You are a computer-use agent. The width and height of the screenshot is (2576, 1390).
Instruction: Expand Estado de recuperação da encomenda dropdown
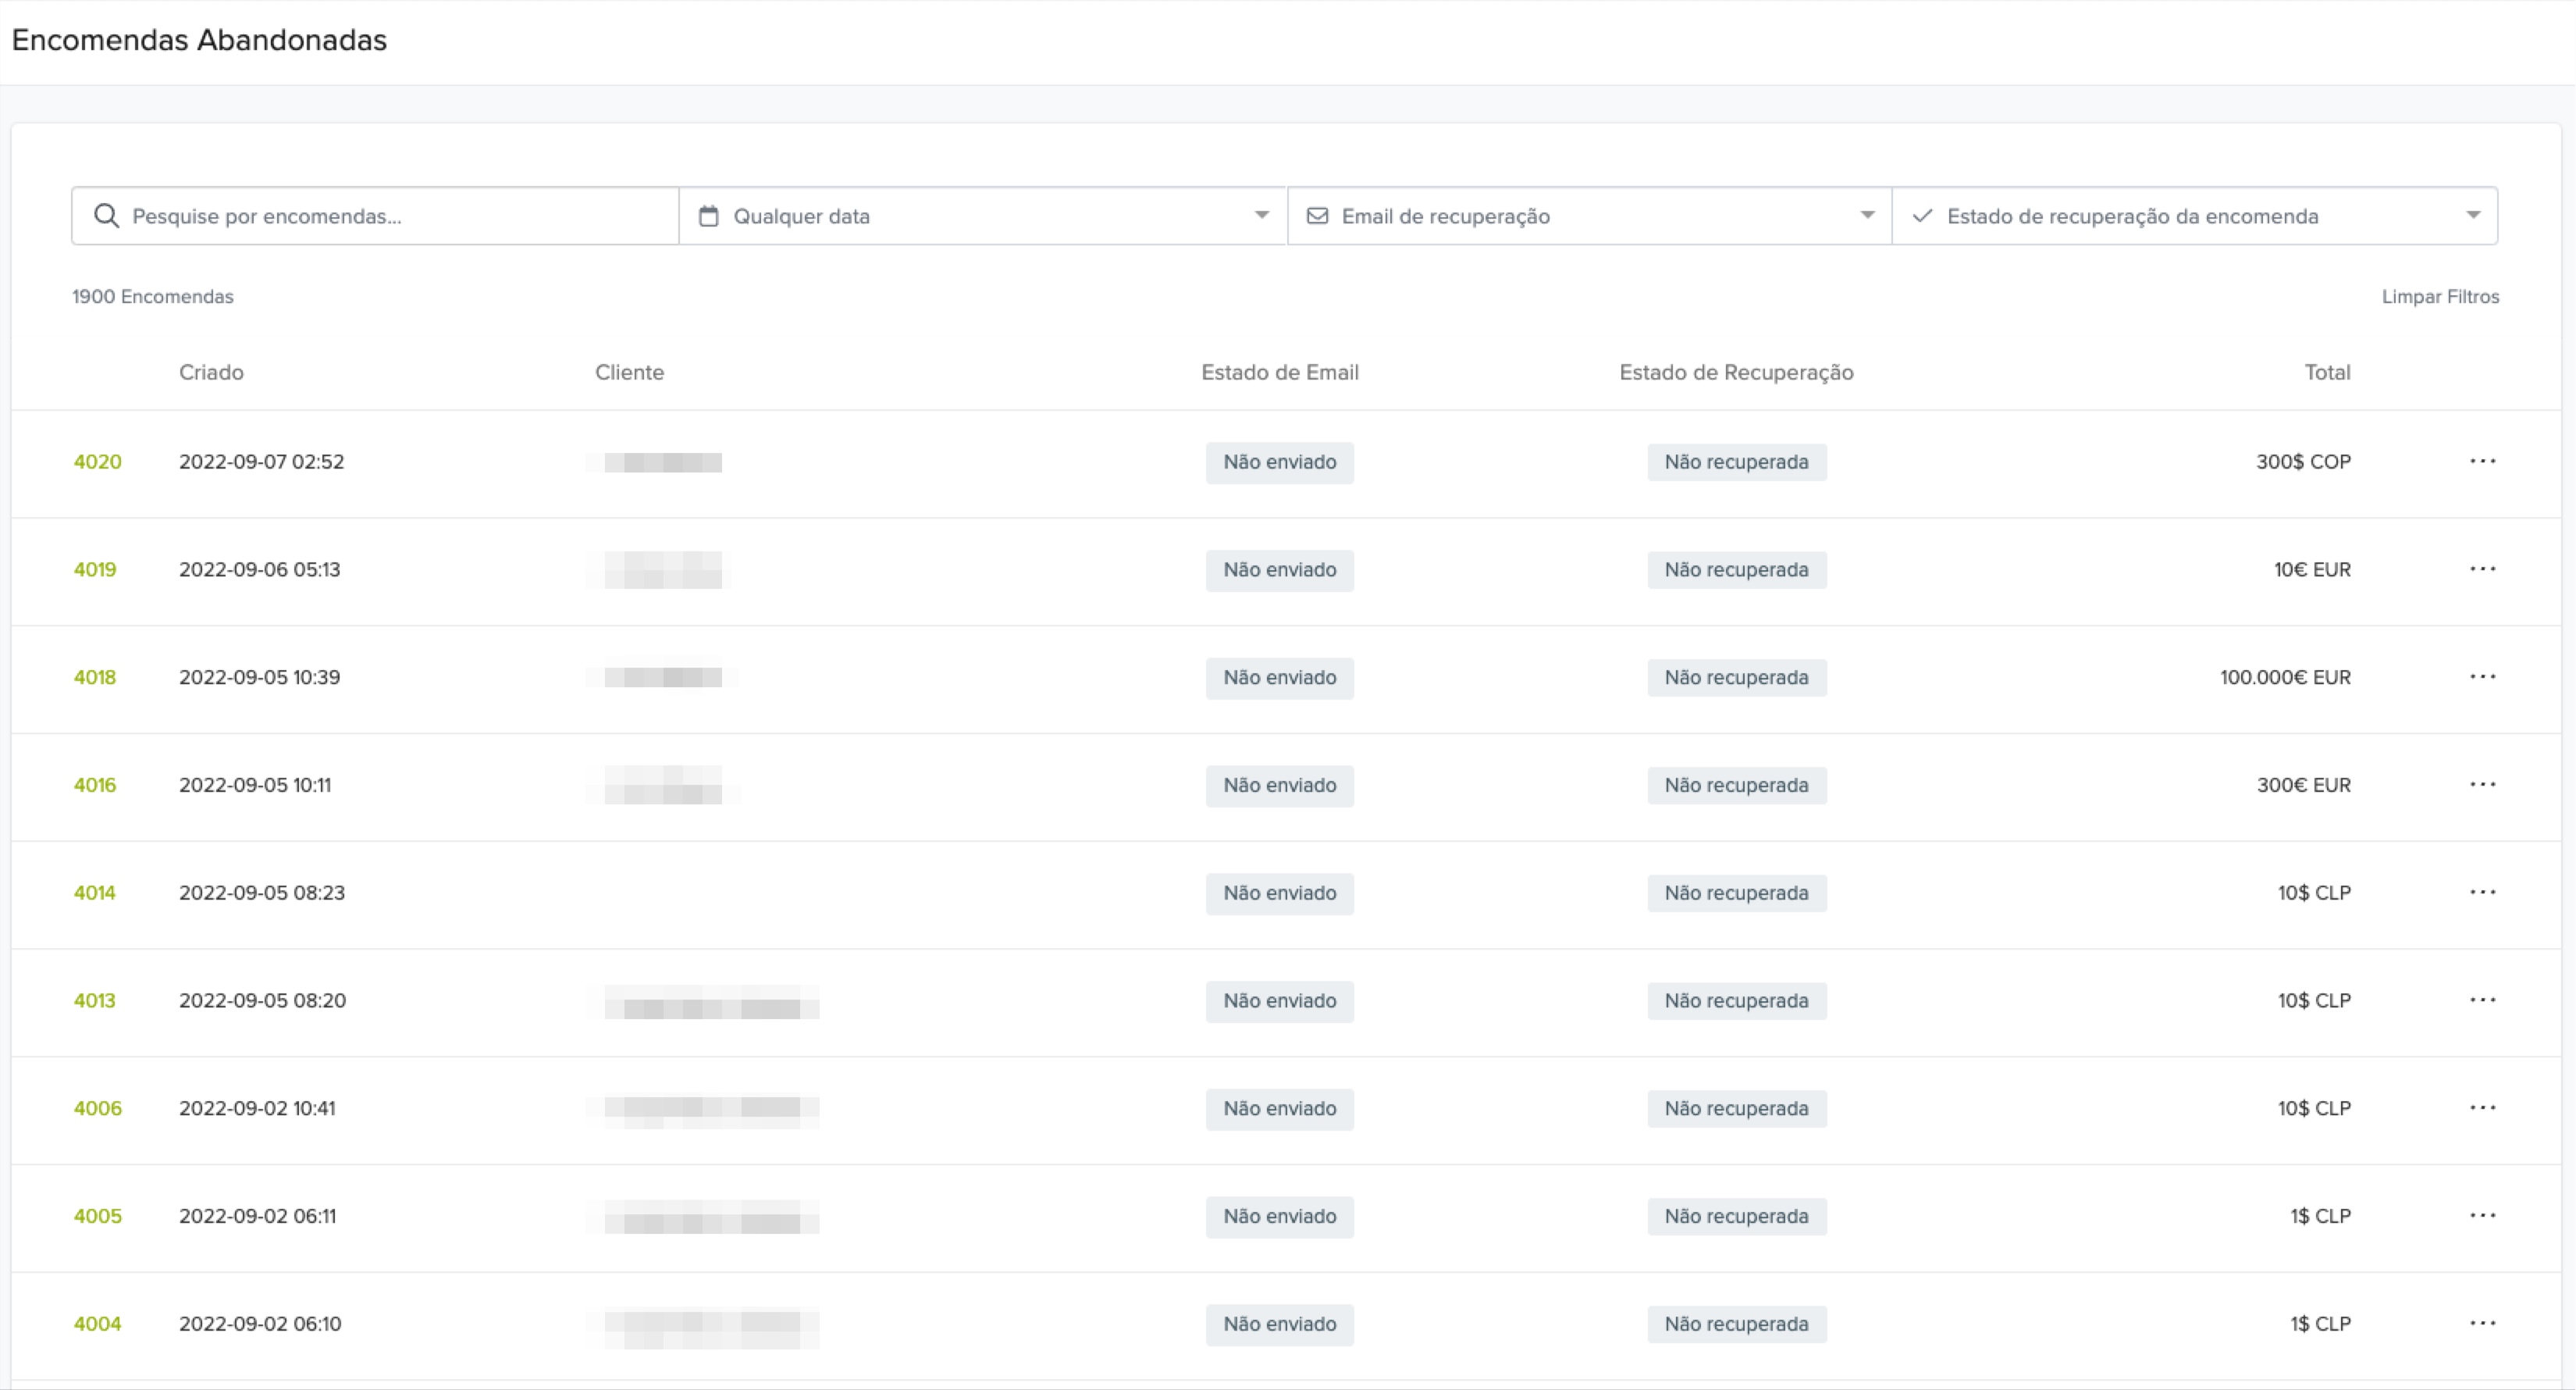(x=2472, y=216)
